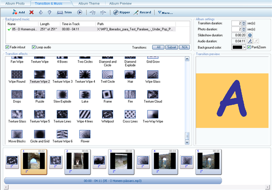Viewport: 272px width, 190px height.
Task: Open the More... toolbar menu
Action: click(165, 13)
